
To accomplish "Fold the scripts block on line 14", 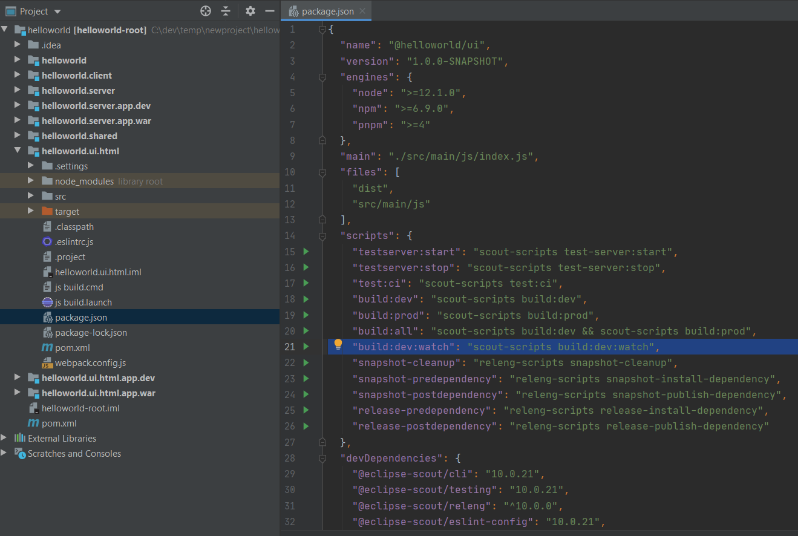I will pos(322,235).
